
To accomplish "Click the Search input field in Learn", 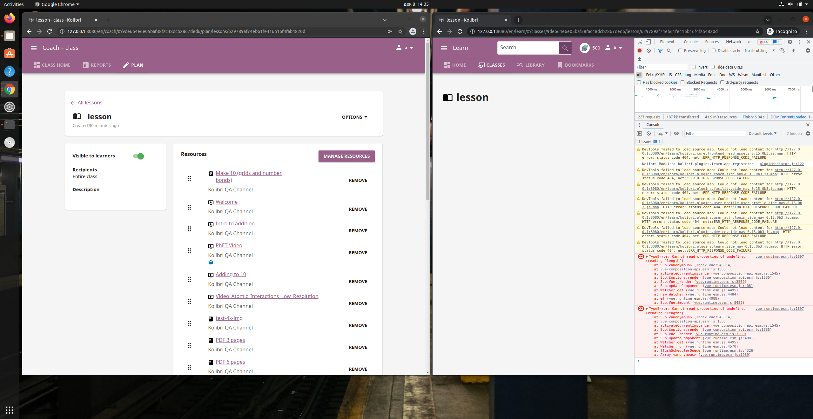I will [528, 48].
